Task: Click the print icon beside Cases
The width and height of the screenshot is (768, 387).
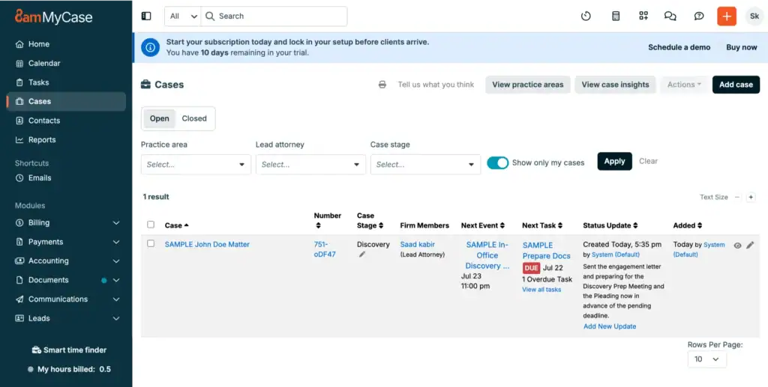Action: [x=382, y=85]
